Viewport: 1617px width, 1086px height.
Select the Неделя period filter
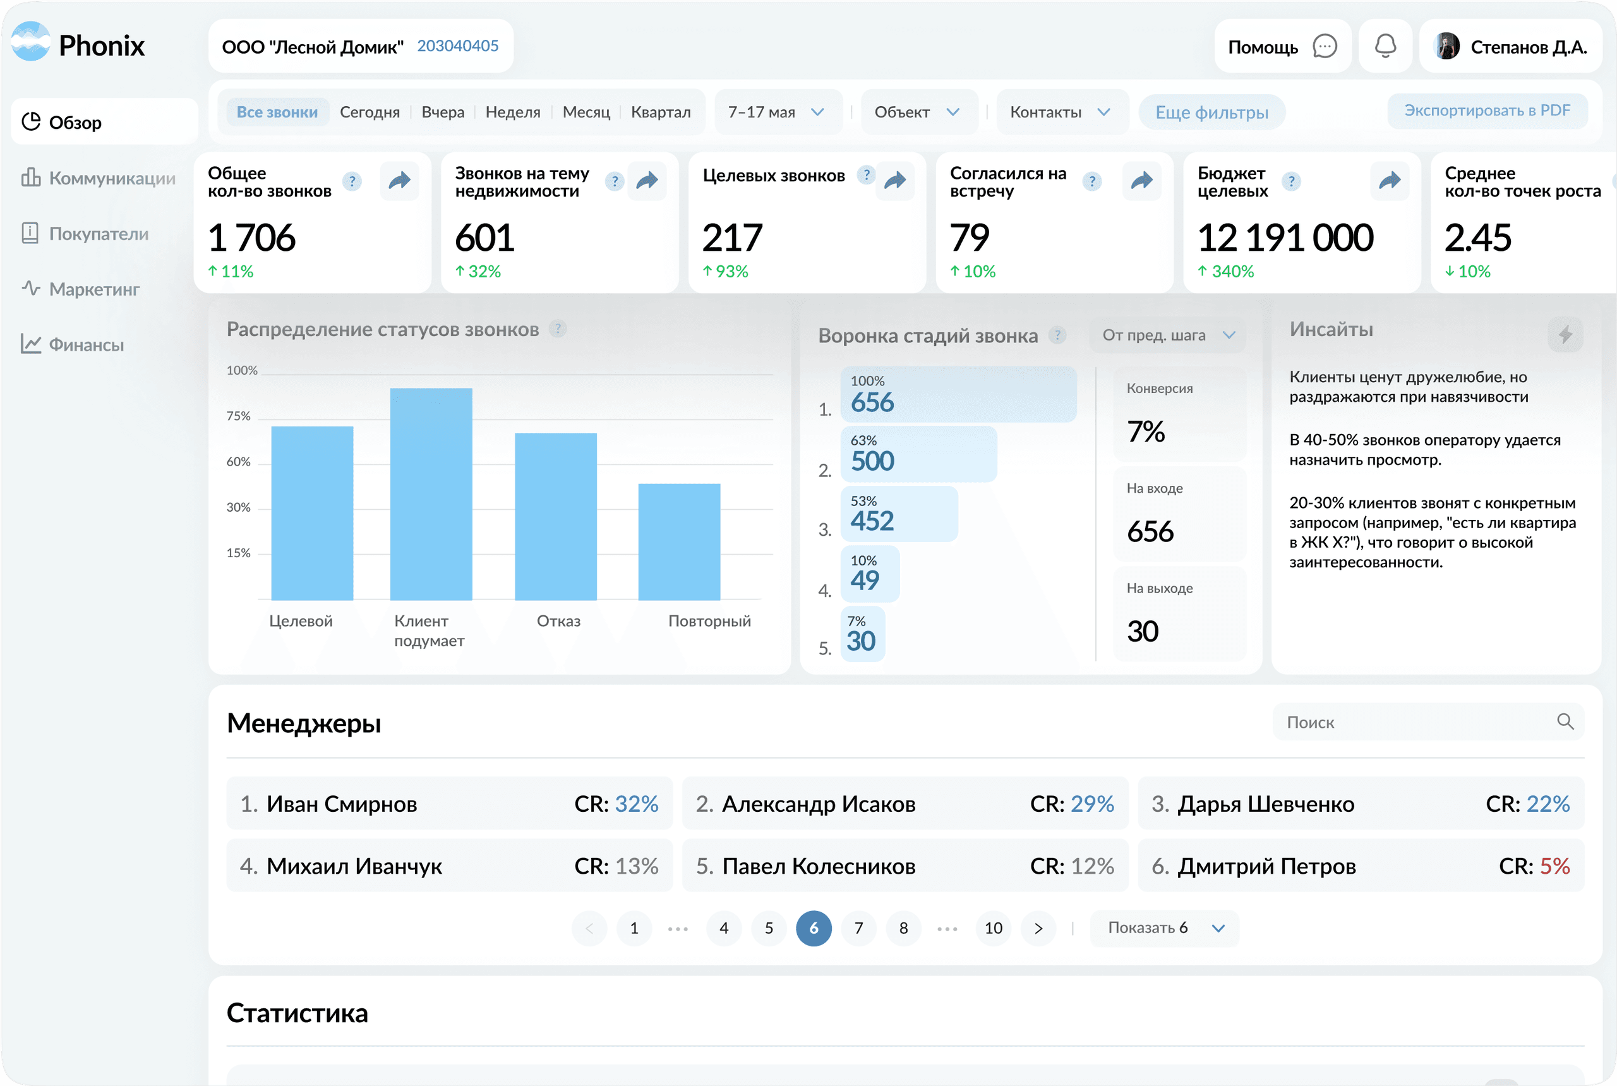click(512, 112)
